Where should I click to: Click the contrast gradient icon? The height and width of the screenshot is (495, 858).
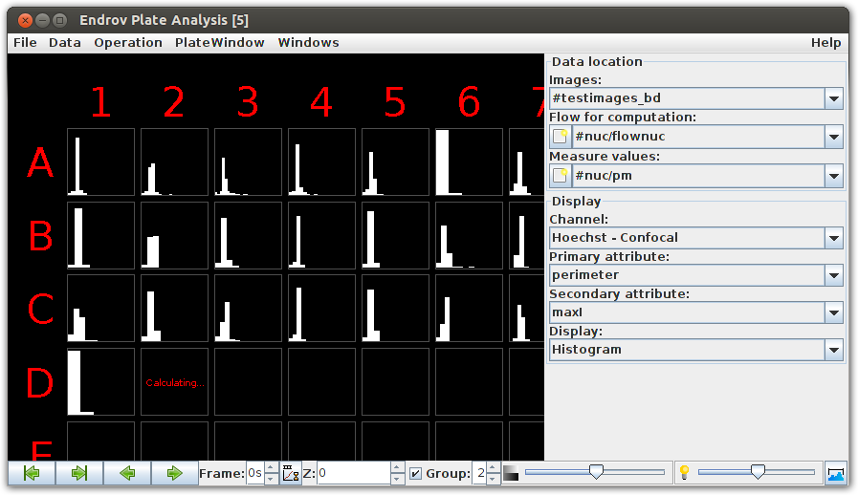pos(511,473)
